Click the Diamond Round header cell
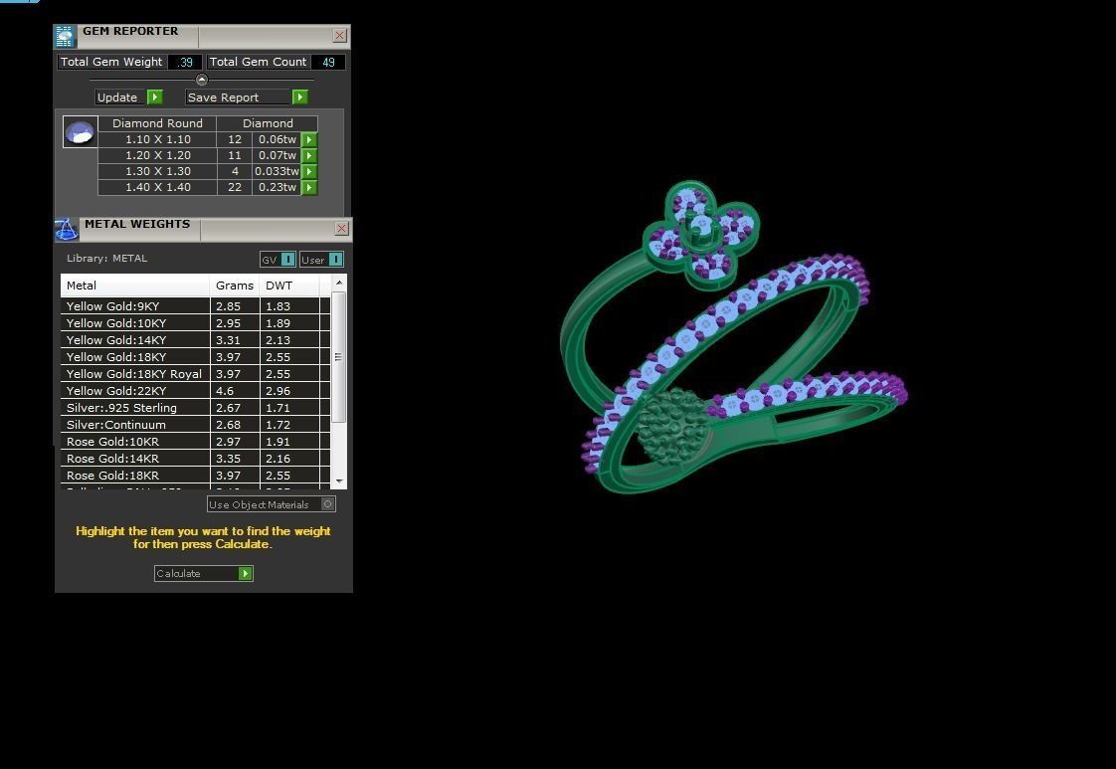The image size is (1116, 769). pos(157,123)
